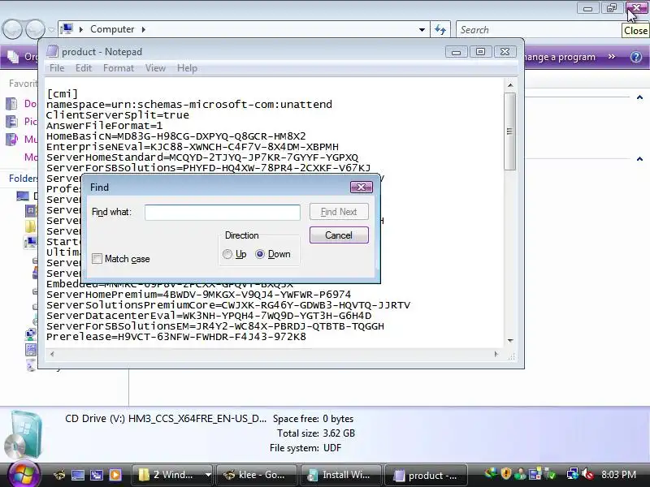Click the [cmi] line in Notepad

coord(63,93)
